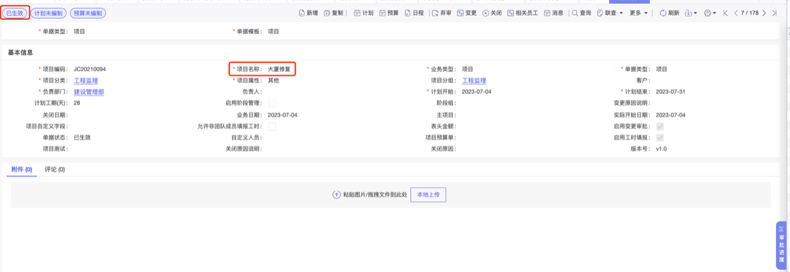This screenshot has height=272, width=790.
Task: Go to the next record arrow
Action: pyautogui.click(x=764, y=13)
